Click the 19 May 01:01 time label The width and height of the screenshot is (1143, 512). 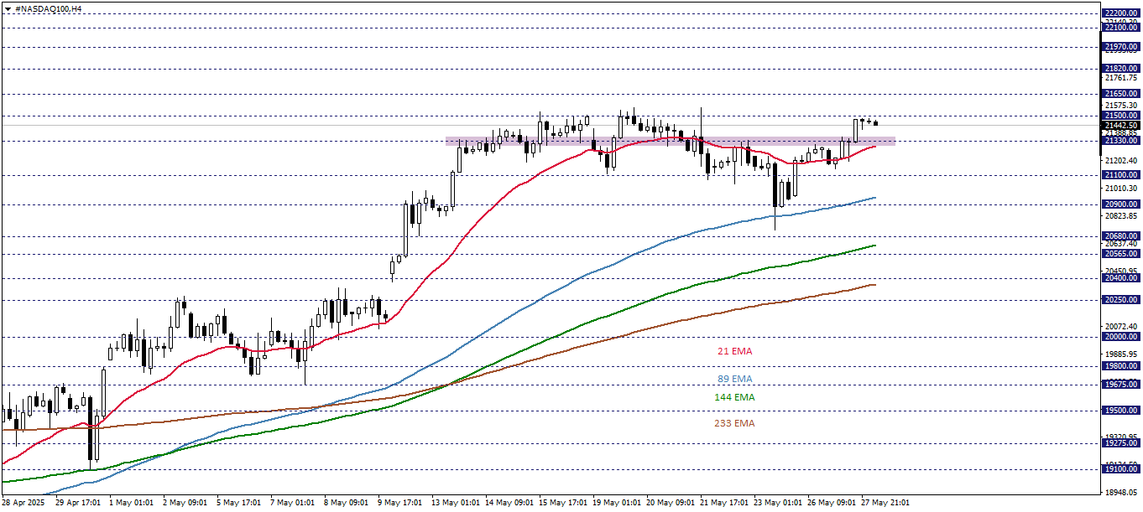pyautogui.click(x=618, y=504)
